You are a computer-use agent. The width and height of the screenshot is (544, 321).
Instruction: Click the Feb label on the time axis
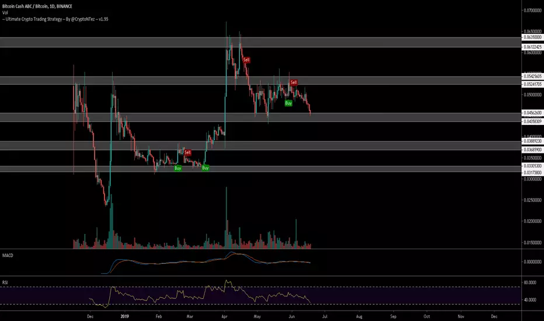(x=159, y=316)
